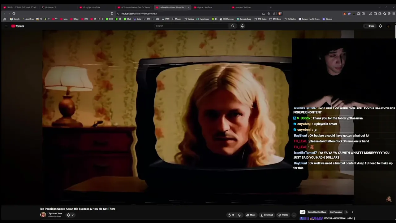Open the tab groups grid icon
The width and height of the screenshot is (396, 223).
[4, 19]
